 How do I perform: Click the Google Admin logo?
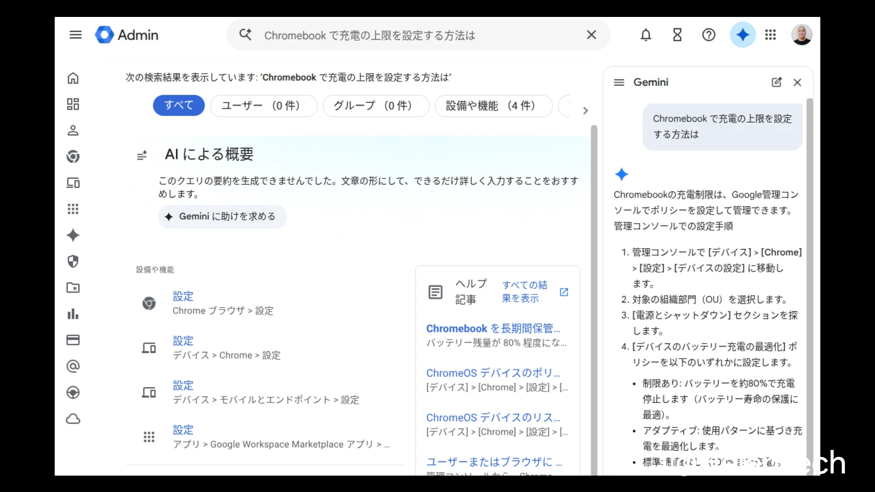pyautogui.click(x=127, y=35)
